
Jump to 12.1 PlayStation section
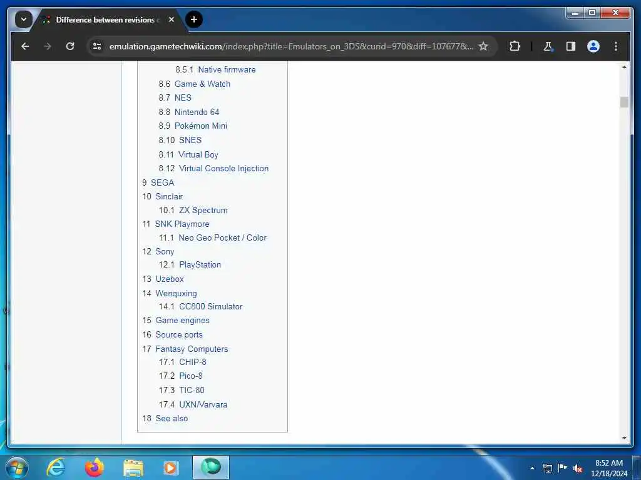click(x=190, y=265)
